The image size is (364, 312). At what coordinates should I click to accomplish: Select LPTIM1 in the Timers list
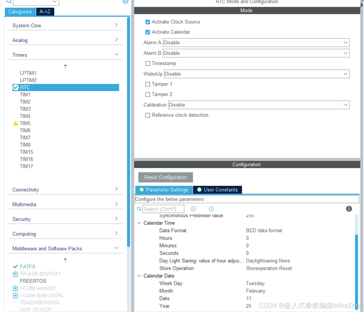coord(28,73)
